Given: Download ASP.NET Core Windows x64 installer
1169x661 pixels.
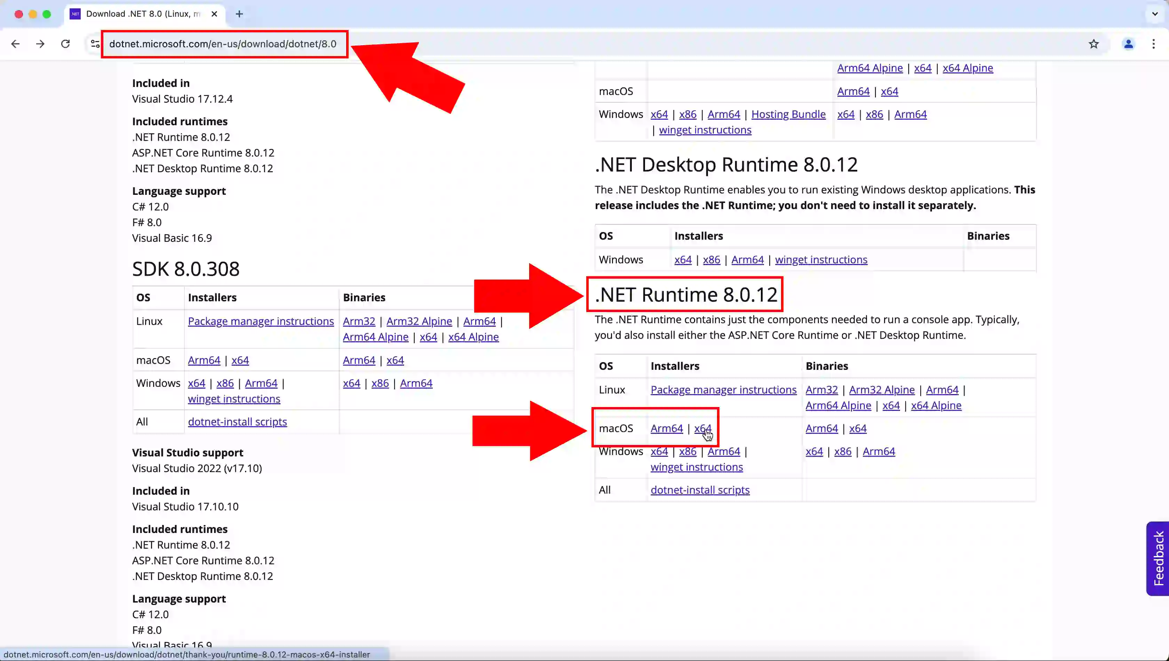Looking at the screenshot, I should coord(659,114).
